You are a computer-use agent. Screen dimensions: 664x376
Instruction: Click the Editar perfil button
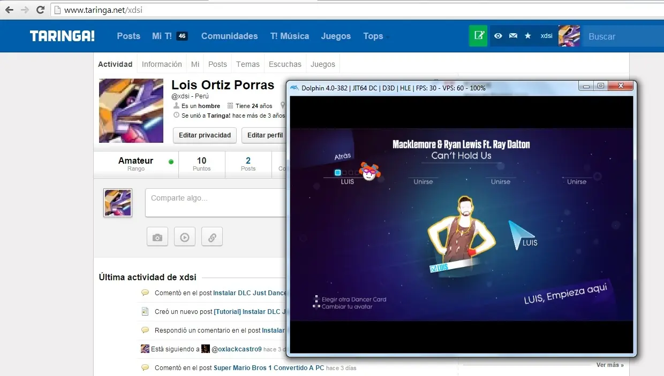tap(265, 135)
